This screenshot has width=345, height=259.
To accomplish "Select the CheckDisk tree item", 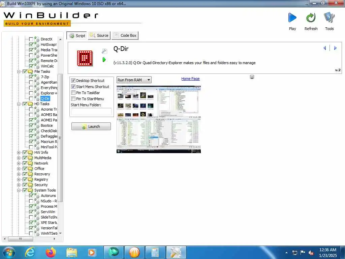I will coord(49,131).
